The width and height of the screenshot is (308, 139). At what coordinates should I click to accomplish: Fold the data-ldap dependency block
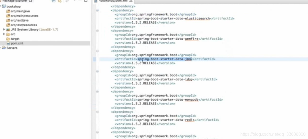(97, 71)
